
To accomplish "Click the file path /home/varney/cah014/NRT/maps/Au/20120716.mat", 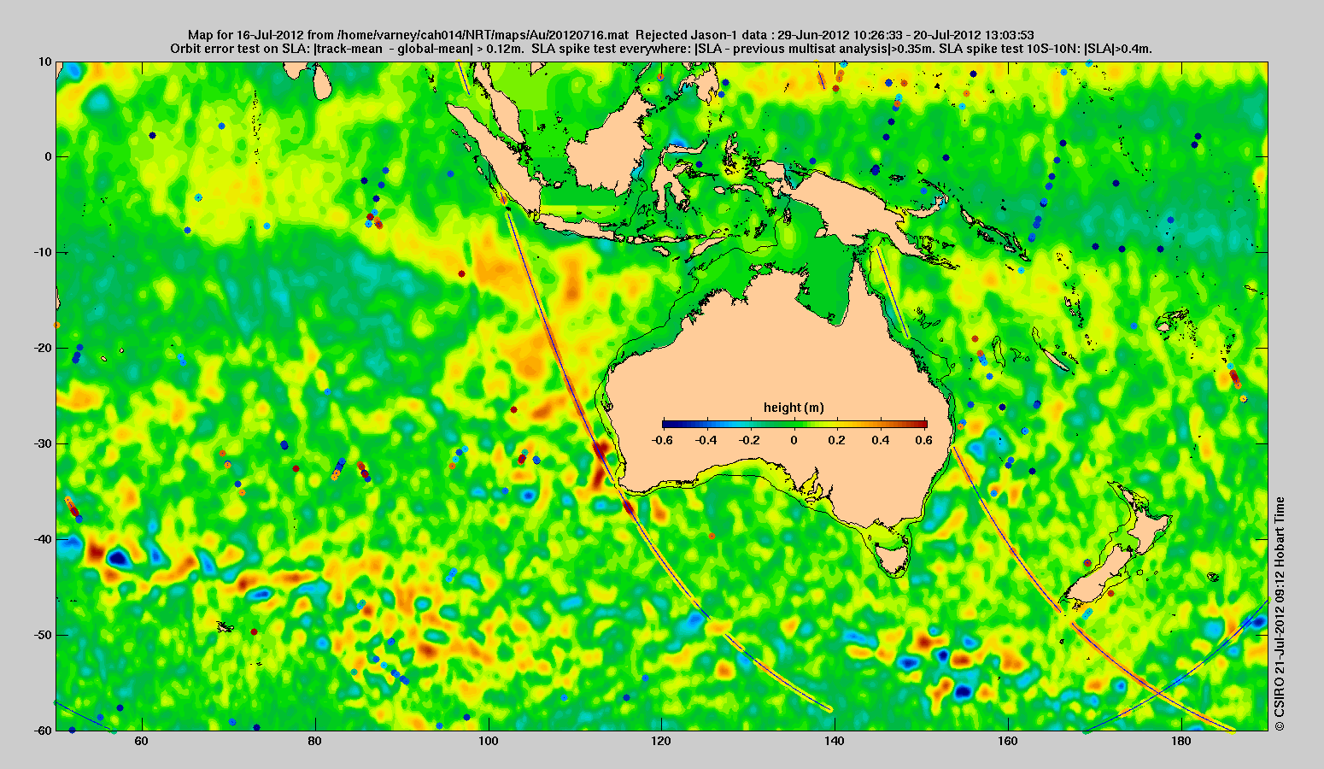I will coord(484,35).
